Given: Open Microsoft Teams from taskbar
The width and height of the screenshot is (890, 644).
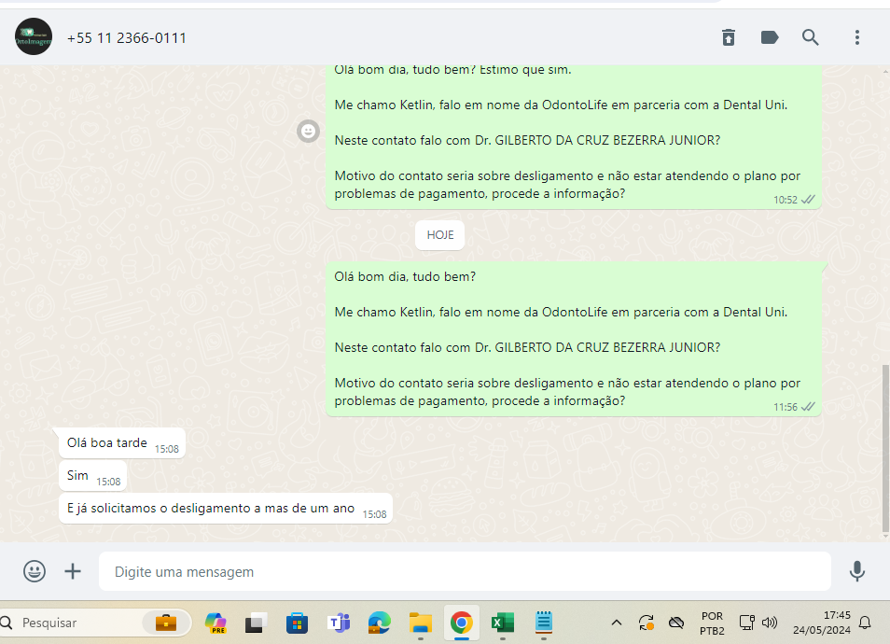Looking at the screenshot, I should pyautogui.click(x=339, y=623).
